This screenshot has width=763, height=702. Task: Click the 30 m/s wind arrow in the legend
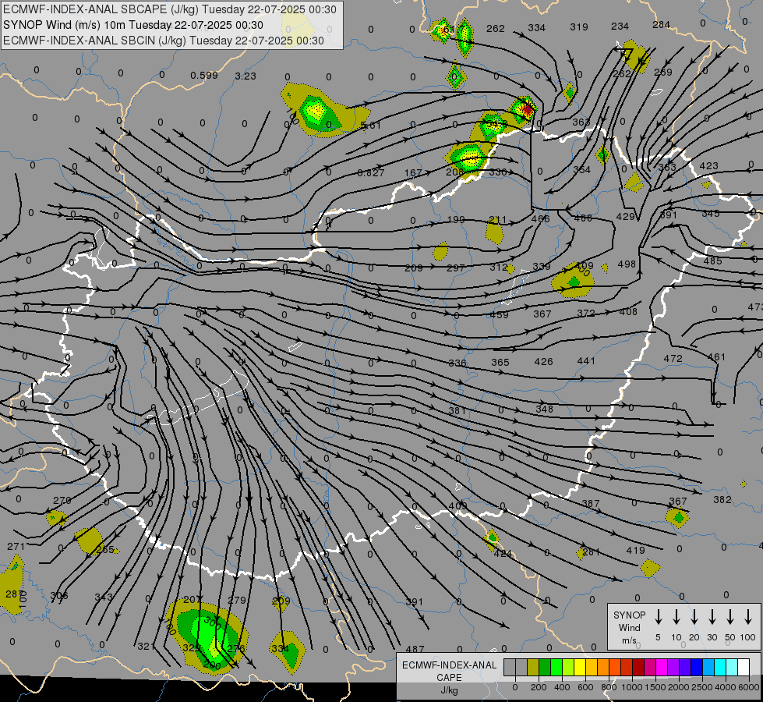[712, 616]
